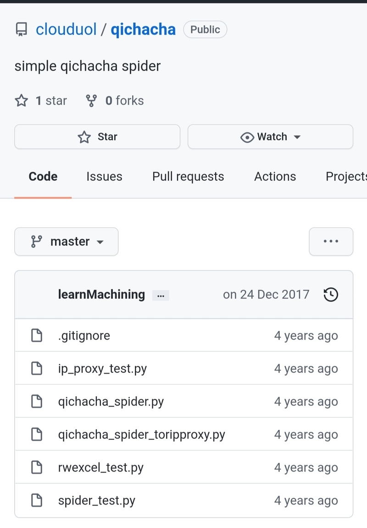Open commit history via the clock icon
Image resolution: width=367 pixels, height=528 pixels.
click(x=331, y=294)
